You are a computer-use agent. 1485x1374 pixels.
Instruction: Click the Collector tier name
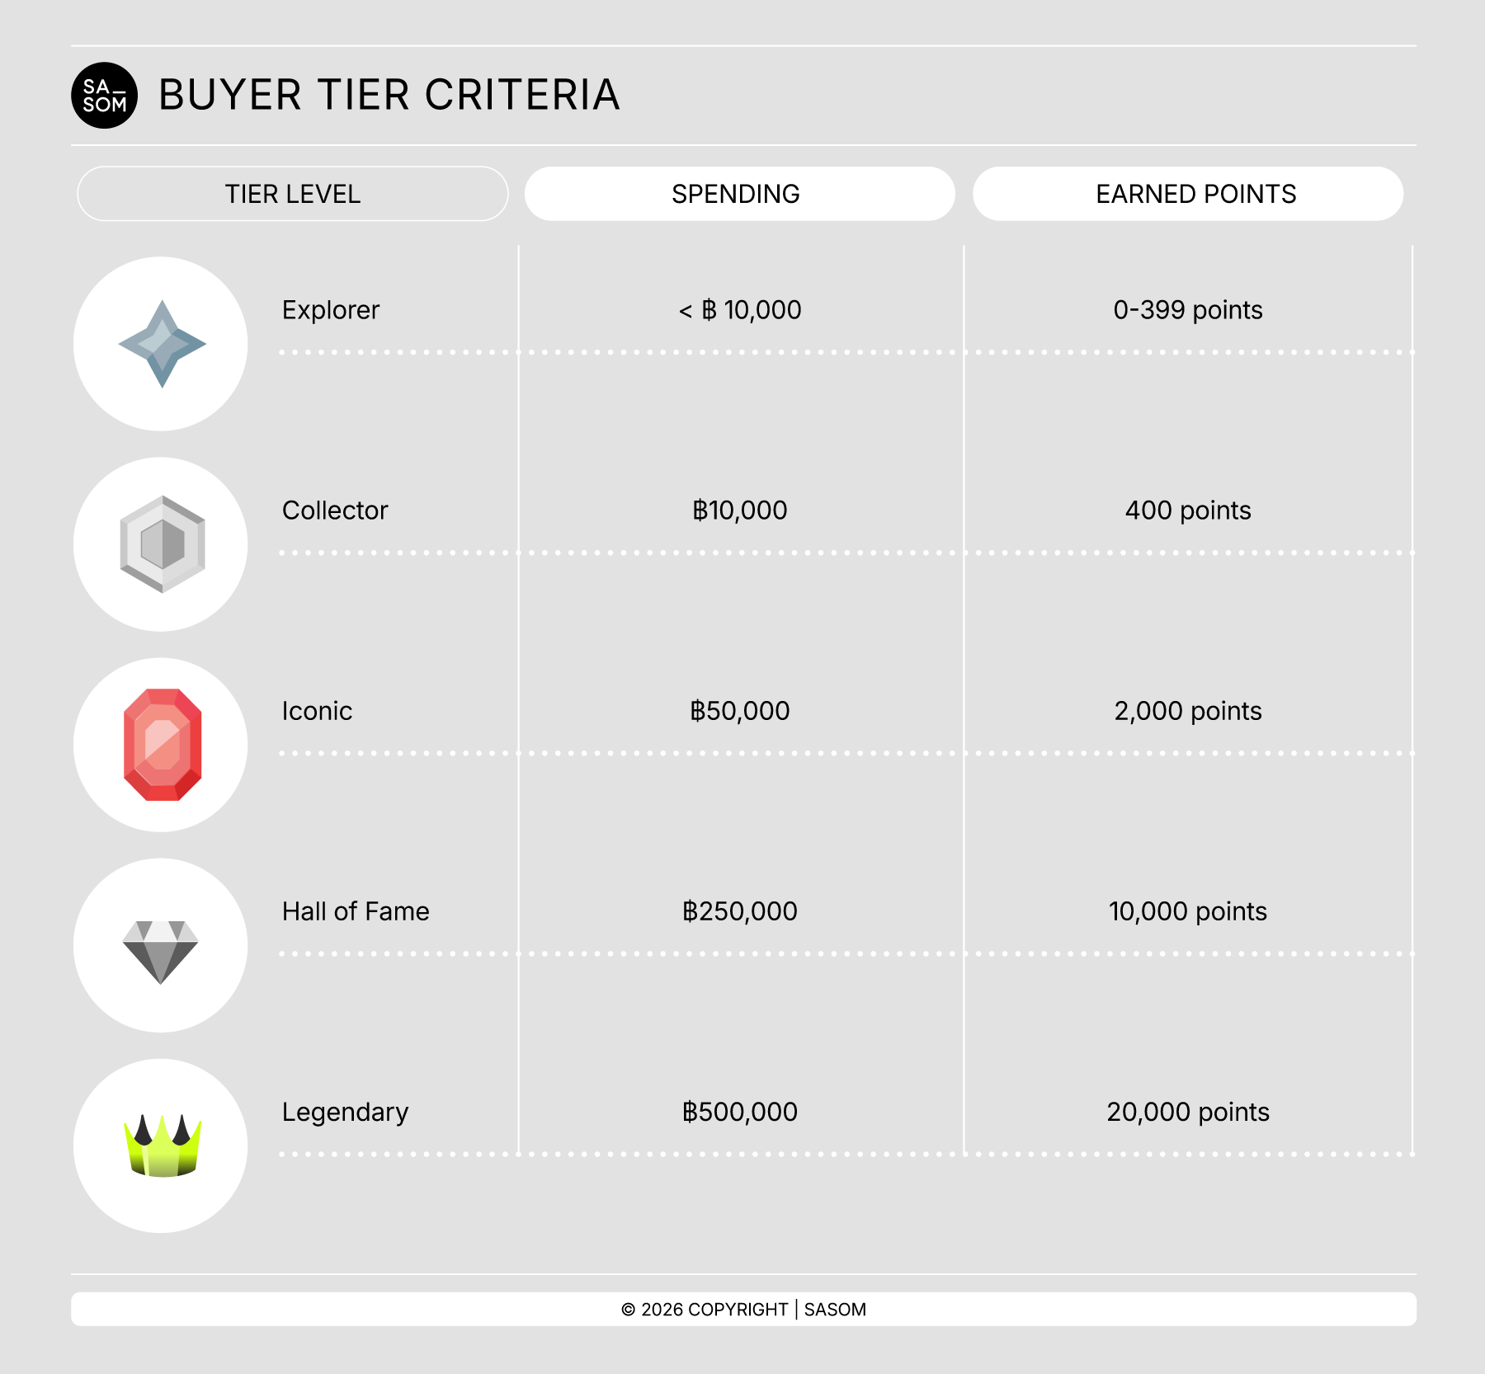(335, 511)
